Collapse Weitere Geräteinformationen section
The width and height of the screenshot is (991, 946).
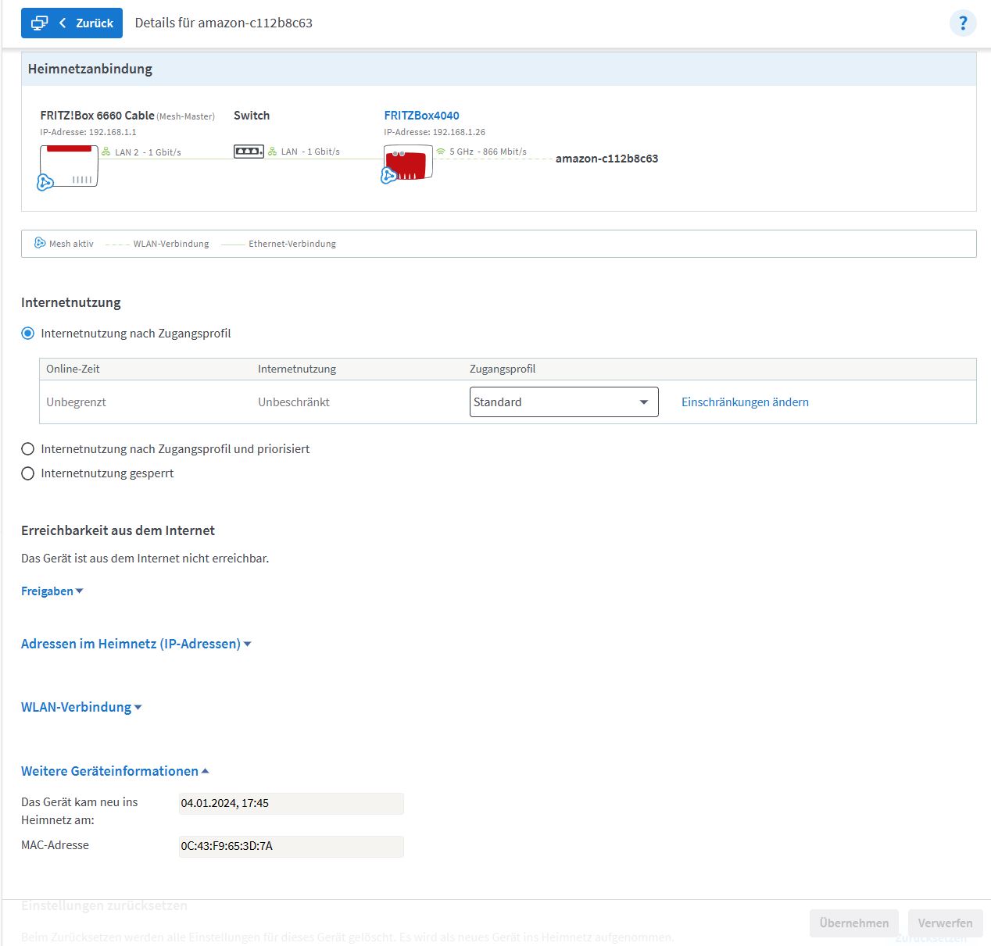(115, 771)
